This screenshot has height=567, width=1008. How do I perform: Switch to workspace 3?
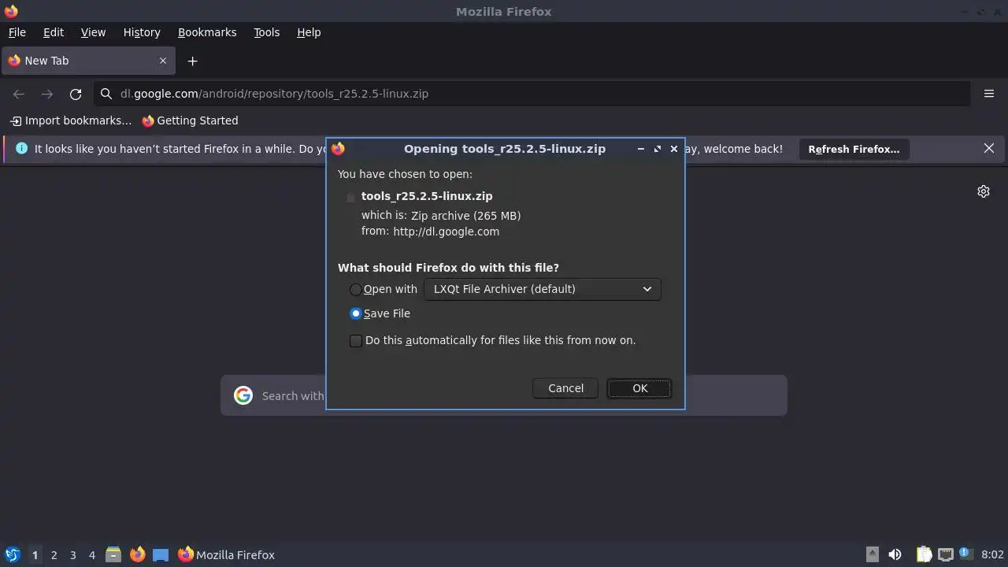click(72, 555)
